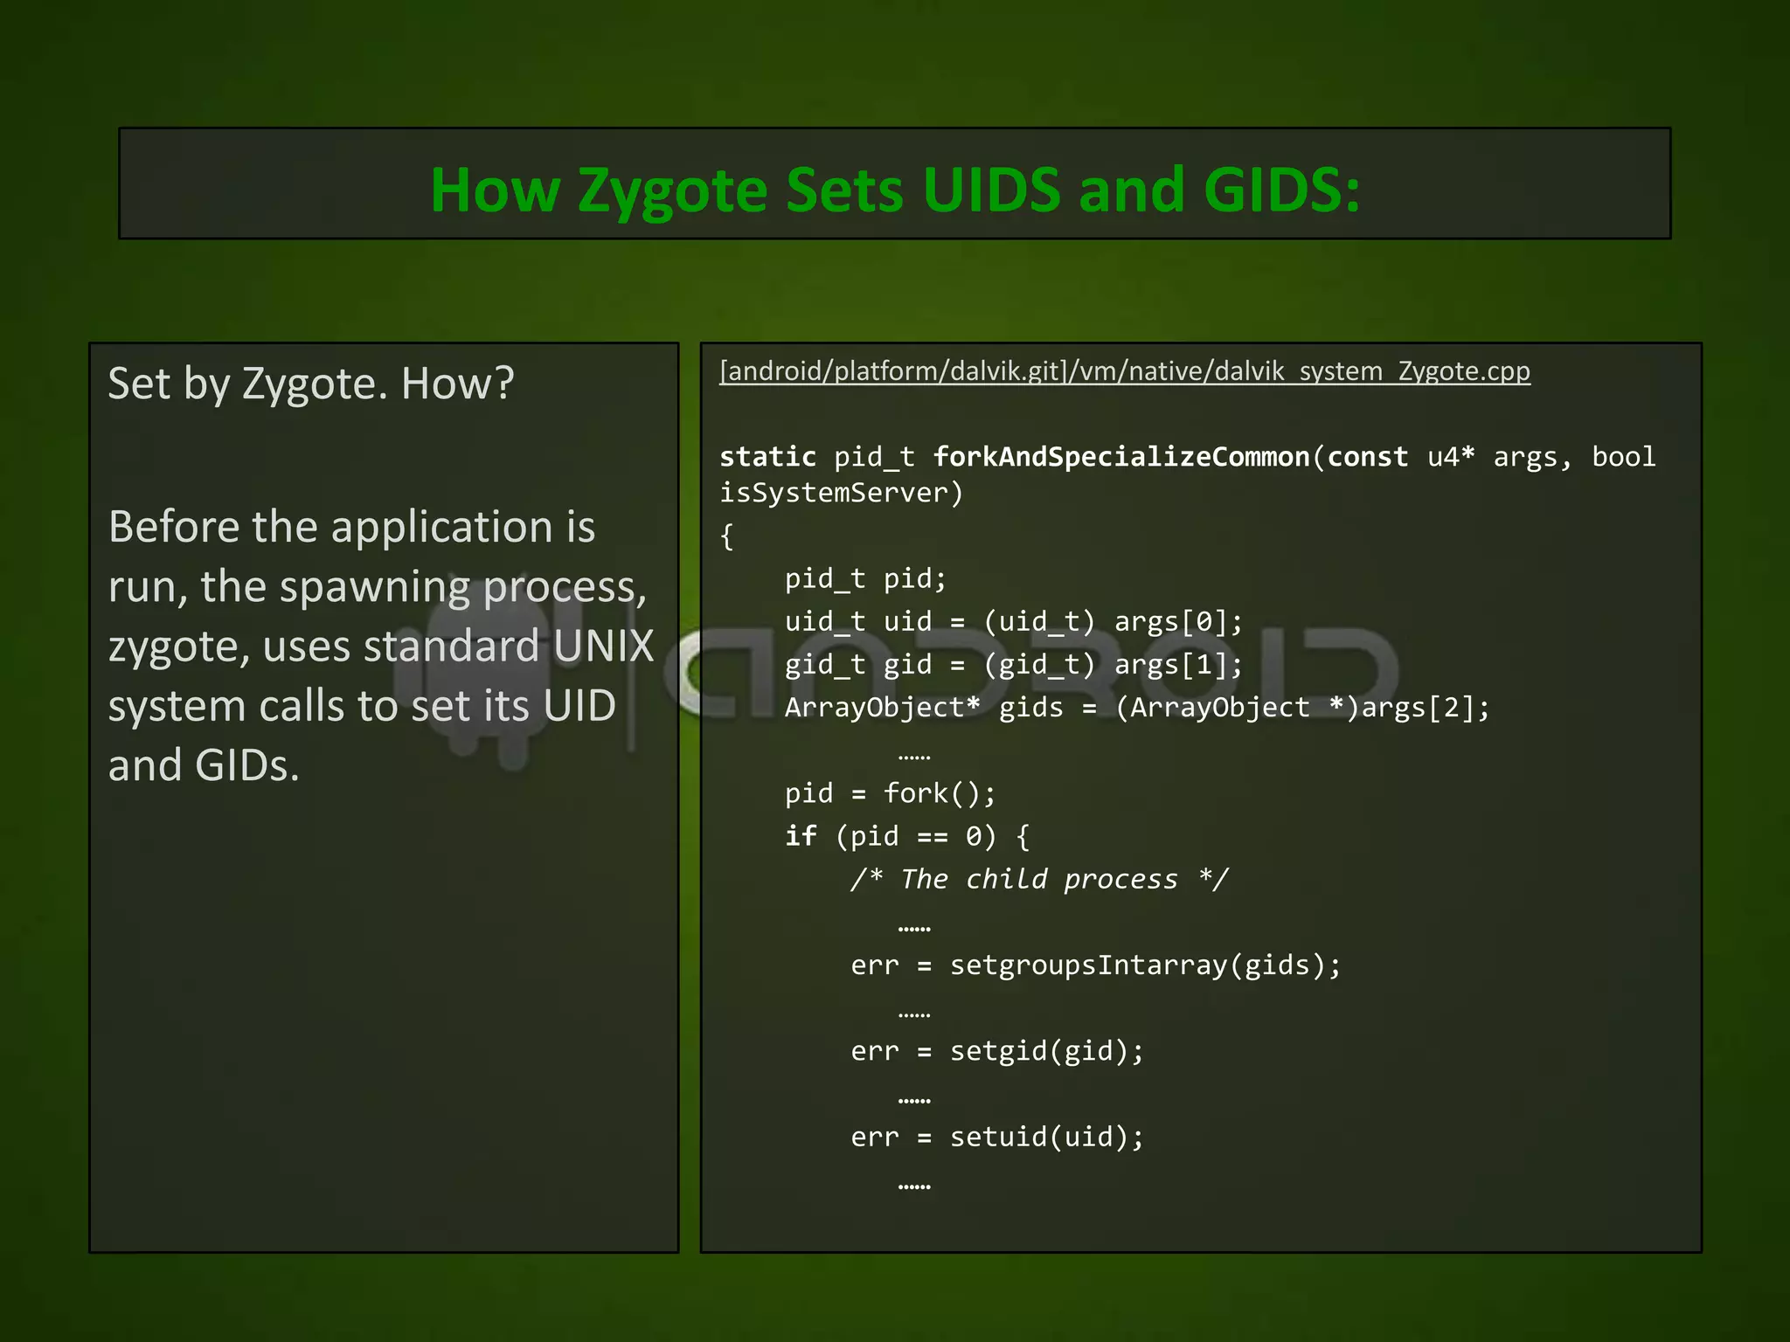The image size is (1790, 1342).
Task: Click the line 'system calls to set its UID'
Action: [362, 706]
